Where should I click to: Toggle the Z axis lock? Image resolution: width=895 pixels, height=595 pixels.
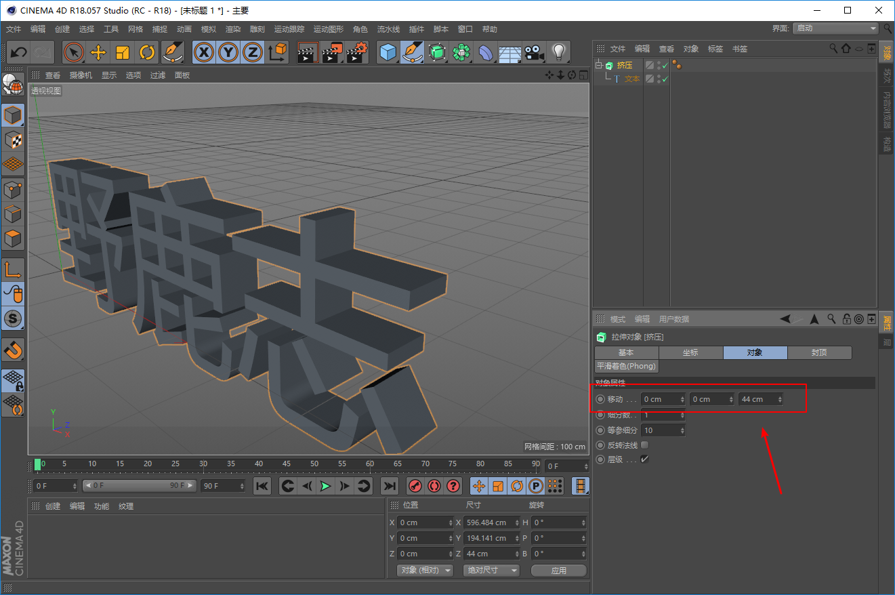253,52
